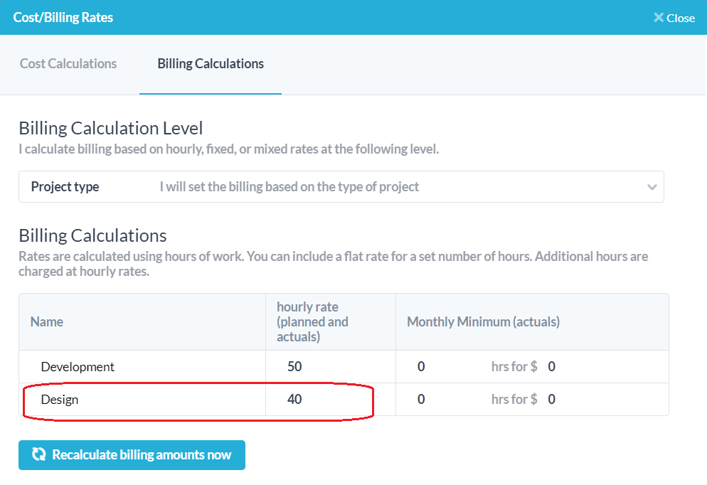The image size is (707, 485).
Task: Click the recalculate refresh arrows icon
Action: click(39, 455)
